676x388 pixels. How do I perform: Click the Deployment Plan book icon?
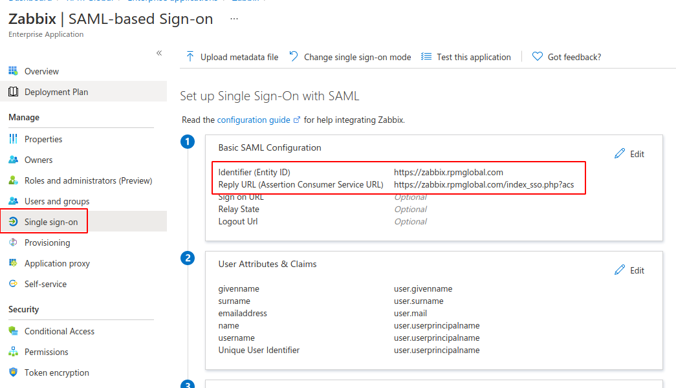pyautogui.click(x=13, y=92)
